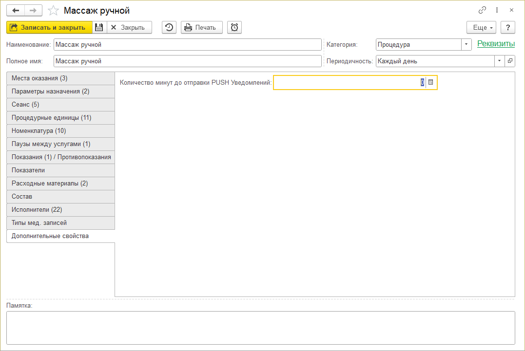Viewport: 525px width, 351px height.
Task: Open the three-dot options menu
Action: pos(497,10)
